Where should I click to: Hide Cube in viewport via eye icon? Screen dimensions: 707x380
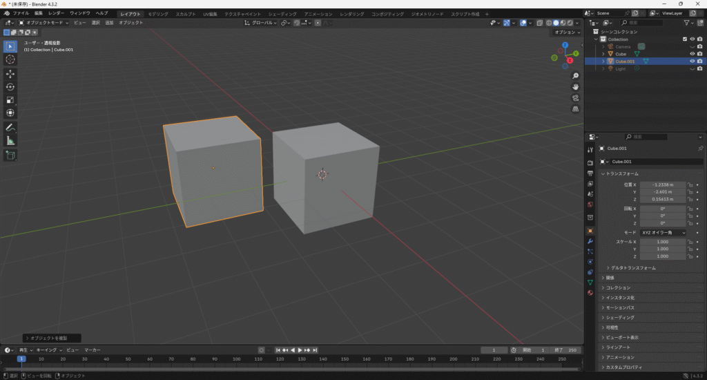pyautogui.click(x=692, y=54)
